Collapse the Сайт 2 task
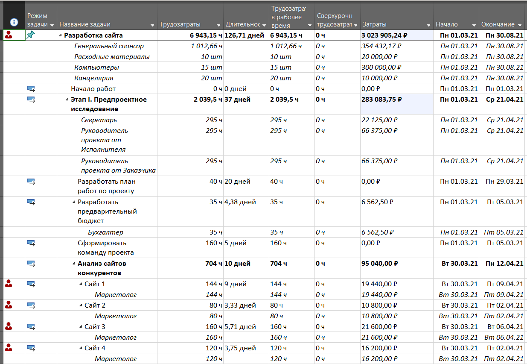 tap(81, 306)
